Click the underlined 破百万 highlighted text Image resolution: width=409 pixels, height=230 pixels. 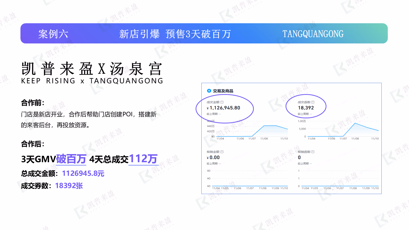click(71, 159)
